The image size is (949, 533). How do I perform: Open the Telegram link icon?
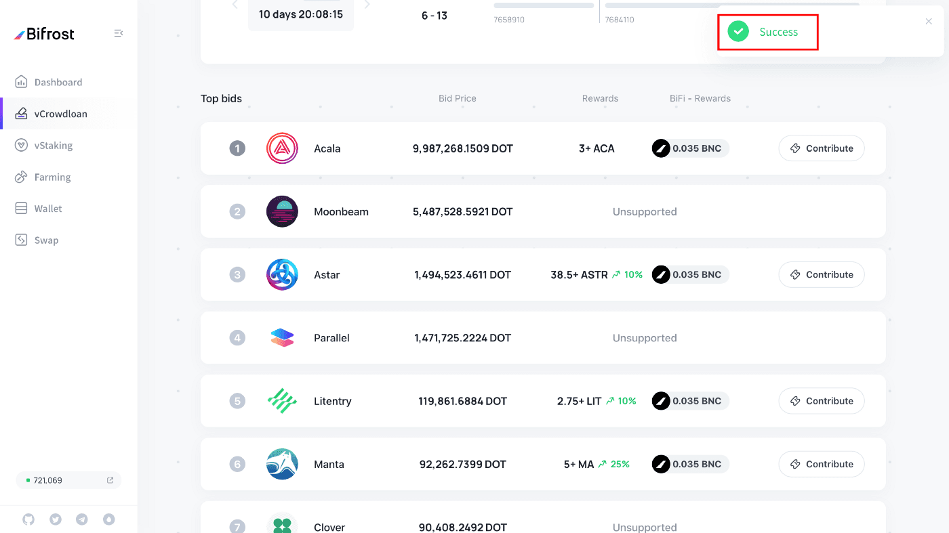[82, 519]
